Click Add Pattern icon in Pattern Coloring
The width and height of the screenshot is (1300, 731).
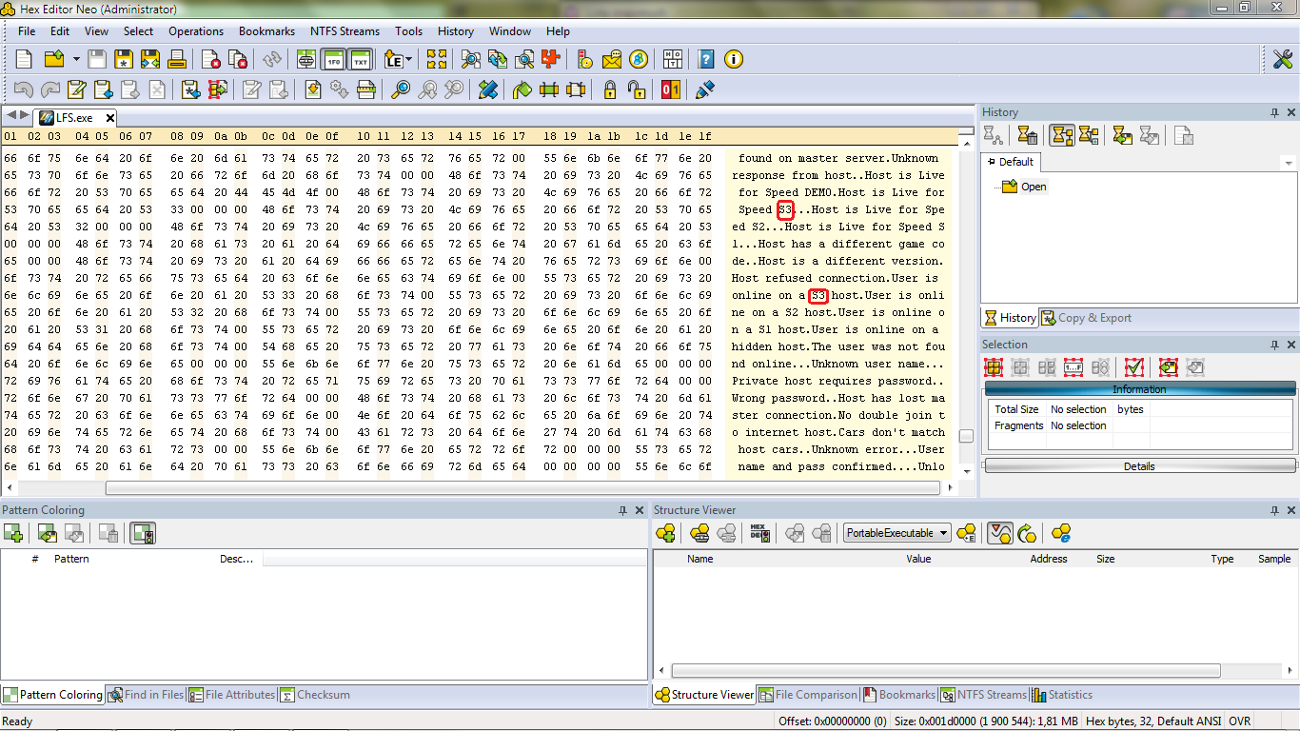tap(13, 533)
